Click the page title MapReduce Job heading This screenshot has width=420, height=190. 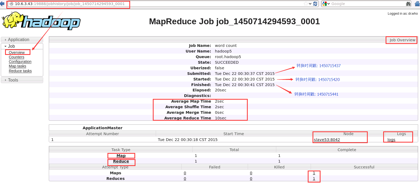[234, 21]
